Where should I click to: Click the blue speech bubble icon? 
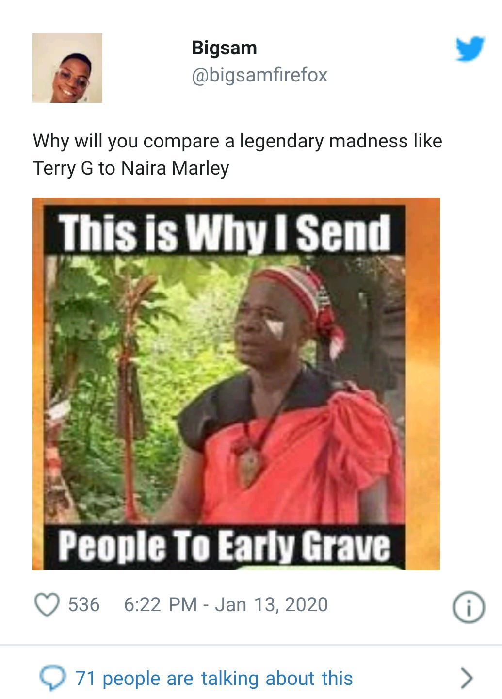[x=52, y=677]
